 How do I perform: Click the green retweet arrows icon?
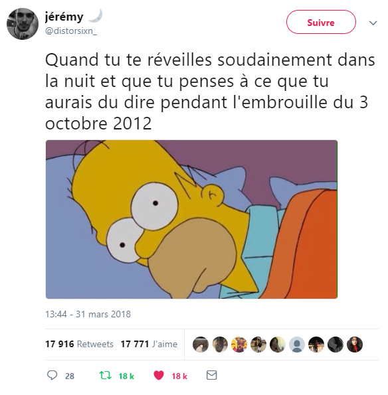pos(105,375)
